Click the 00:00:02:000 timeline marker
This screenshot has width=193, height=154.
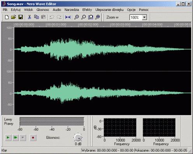[88, 25]
